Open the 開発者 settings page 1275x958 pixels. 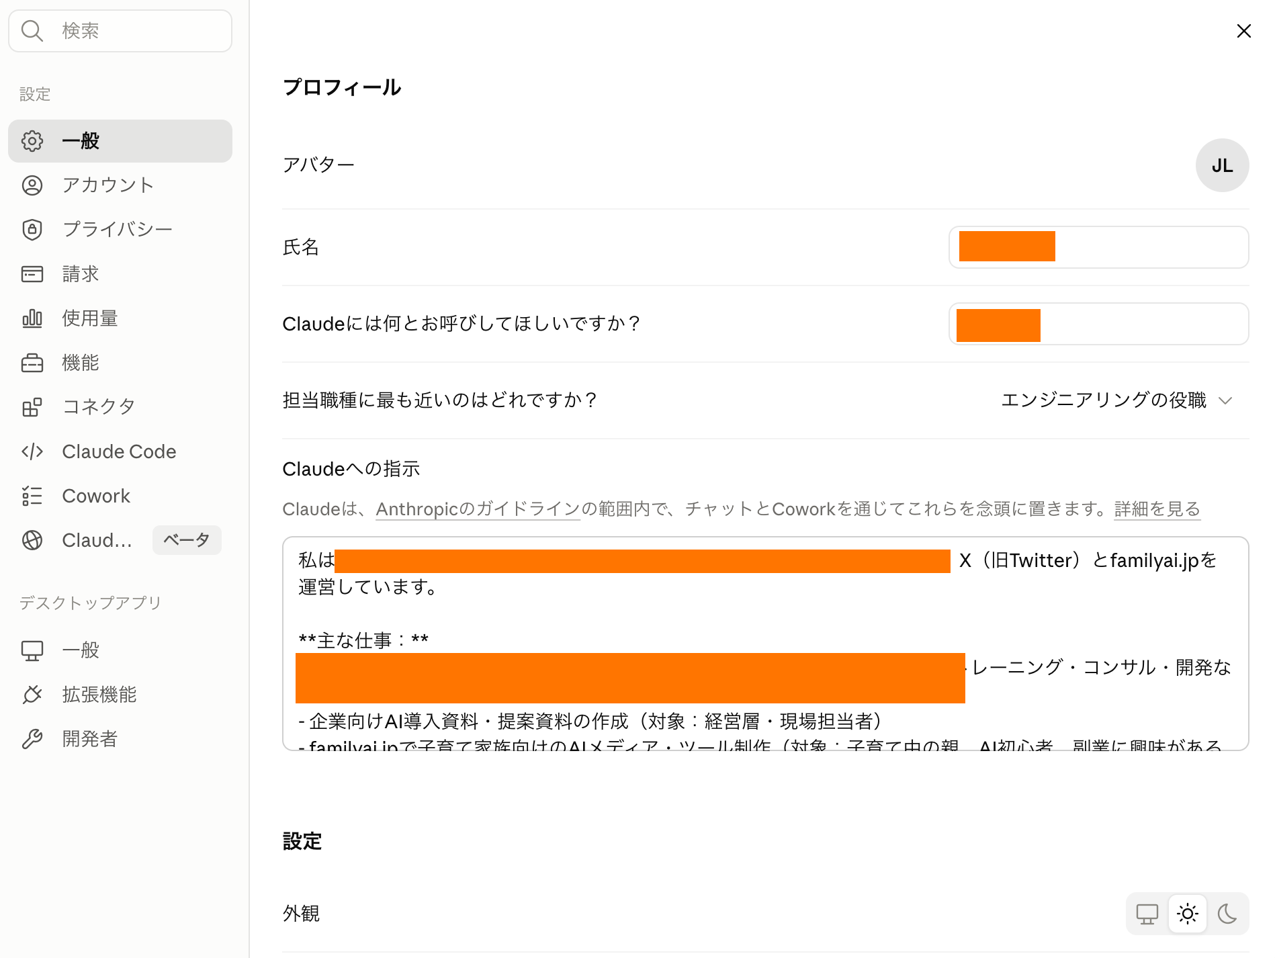pos(120,739)
